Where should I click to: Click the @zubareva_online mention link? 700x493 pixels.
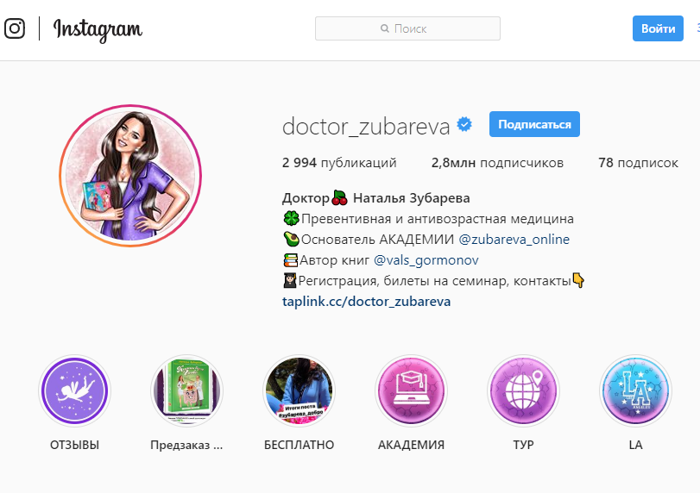(x=514, y=240)
